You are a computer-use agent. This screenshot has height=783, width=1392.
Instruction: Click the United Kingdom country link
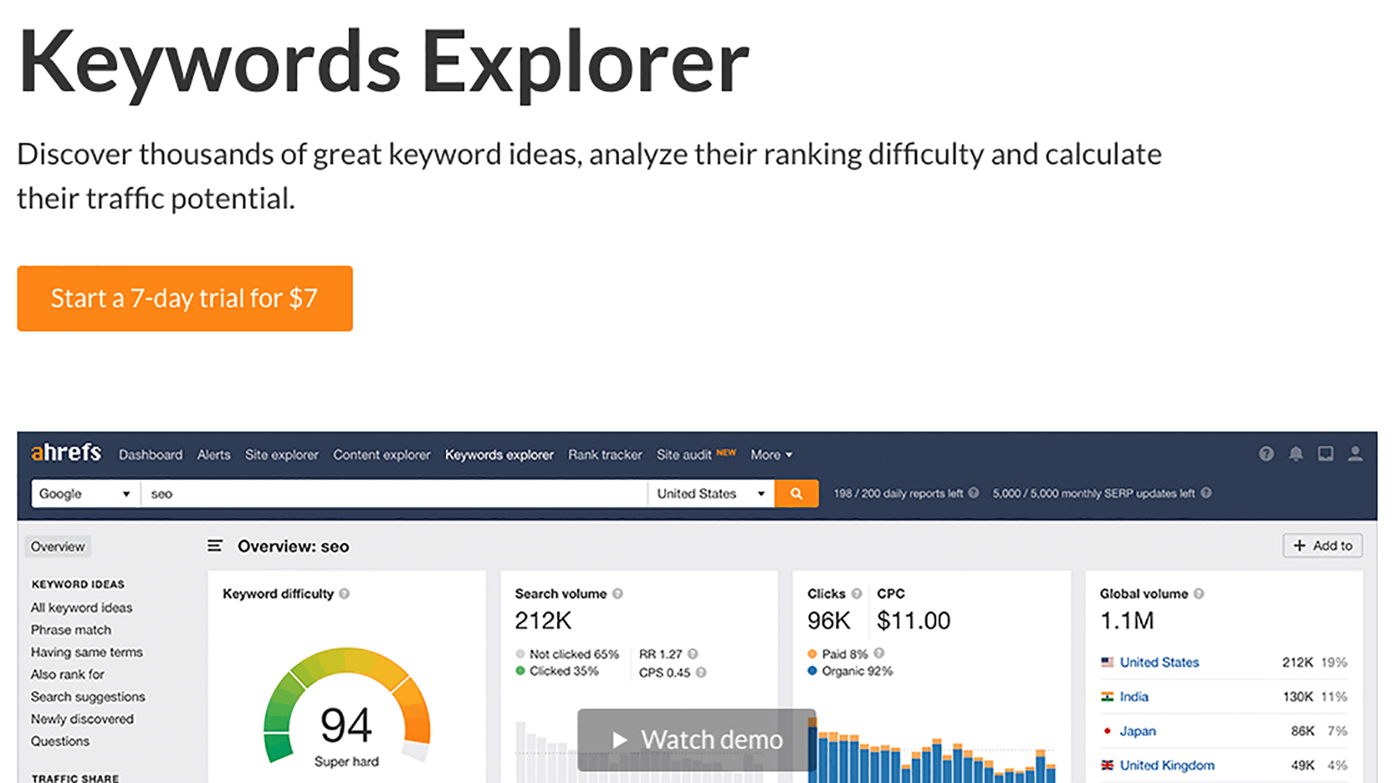(x=1167, y=765)
